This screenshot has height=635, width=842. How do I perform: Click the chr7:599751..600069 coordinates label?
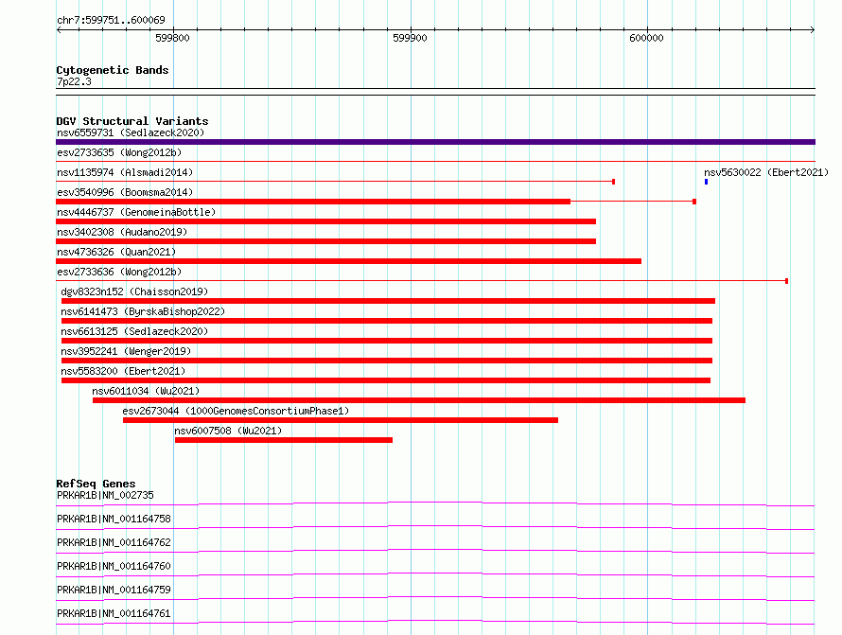(x=111, y=20)
